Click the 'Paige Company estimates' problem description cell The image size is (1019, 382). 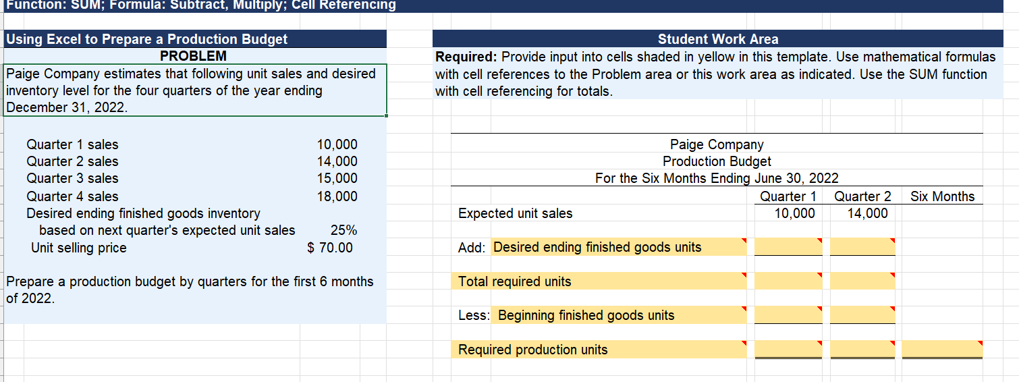(x=195, y=90)
